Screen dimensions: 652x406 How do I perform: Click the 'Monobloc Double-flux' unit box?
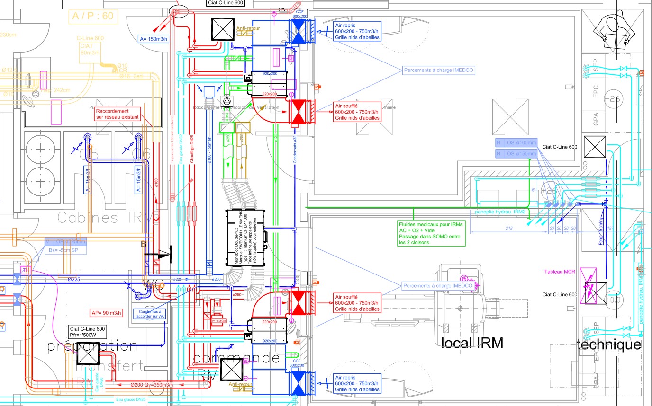coord(245,238)
